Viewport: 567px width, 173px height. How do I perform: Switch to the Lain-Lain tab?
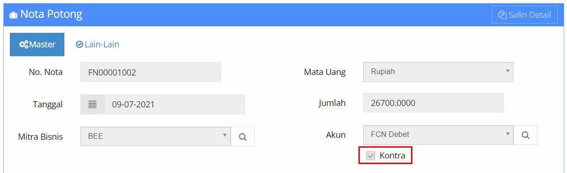point(98,45)
